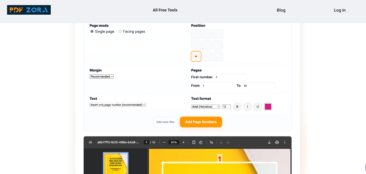Zoom out with minus icon
366x174 pixels.
click(164, 142)
